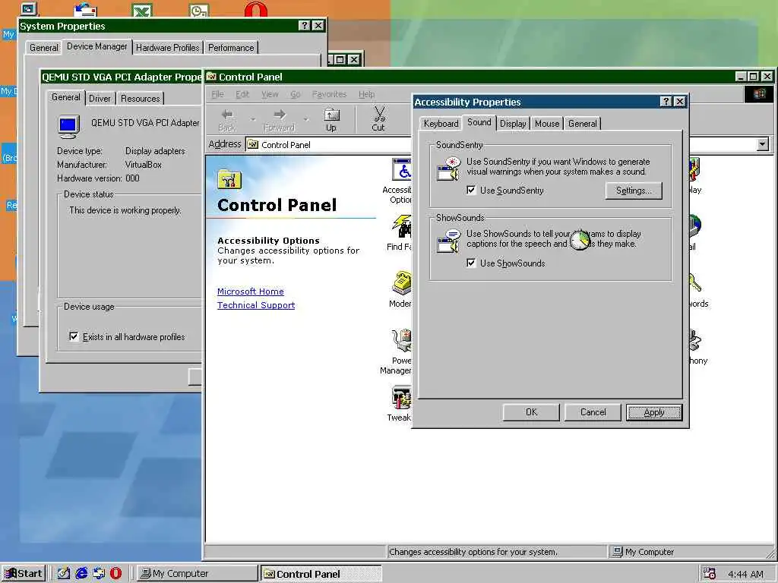Click the 4:44 AM system clock
Image resolution: width=778 pixels, height=583 pixels.
745,574
